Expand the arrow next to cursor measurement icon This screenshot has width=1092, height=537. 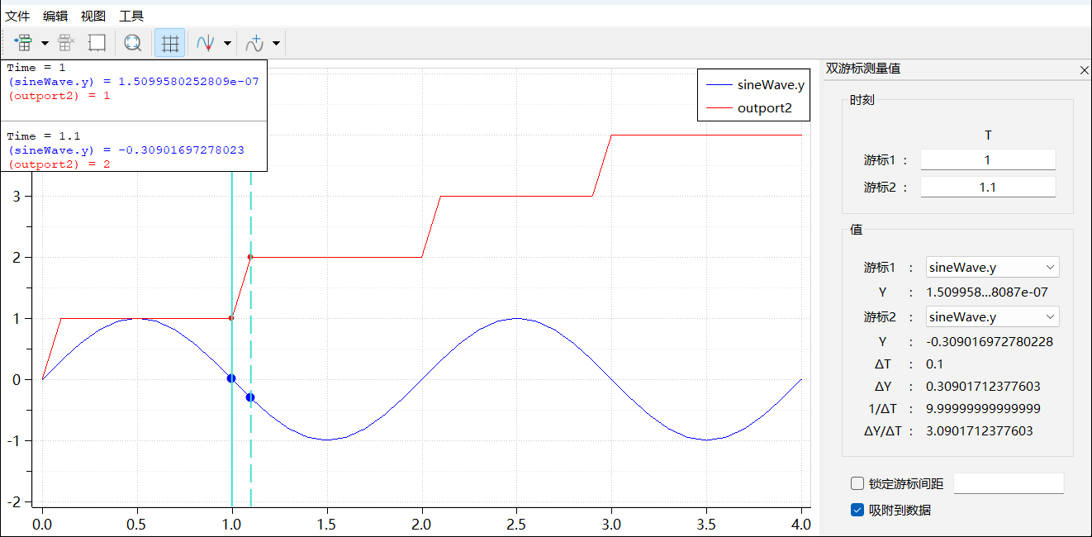click(227, 43)
